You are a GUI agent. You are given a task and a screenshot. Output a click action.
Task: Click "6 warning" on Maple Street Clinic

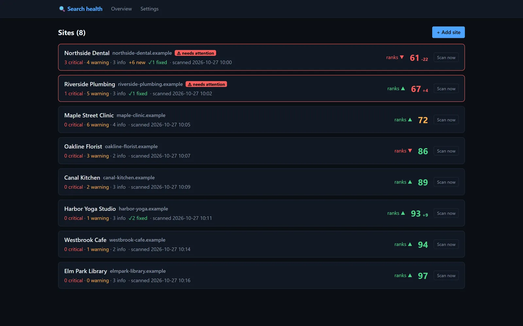(98, 125)
